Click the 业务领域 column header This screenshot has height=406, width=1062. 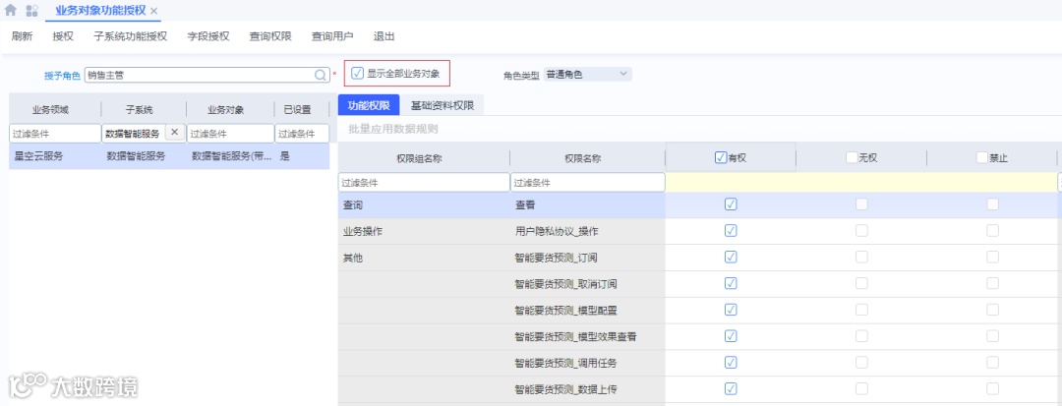click(x=50, y=110)
